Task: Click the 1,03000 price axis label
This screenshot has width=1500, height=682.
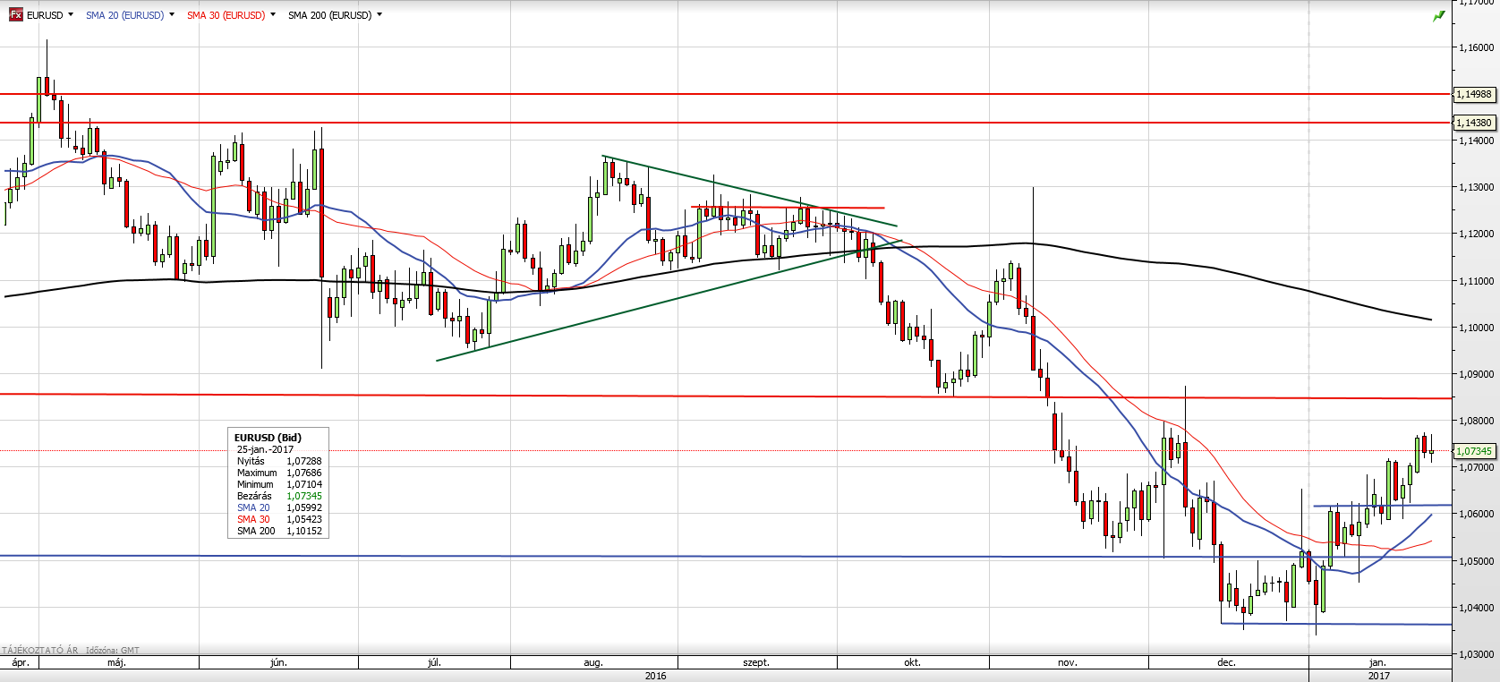Action: pos(1476,654)
